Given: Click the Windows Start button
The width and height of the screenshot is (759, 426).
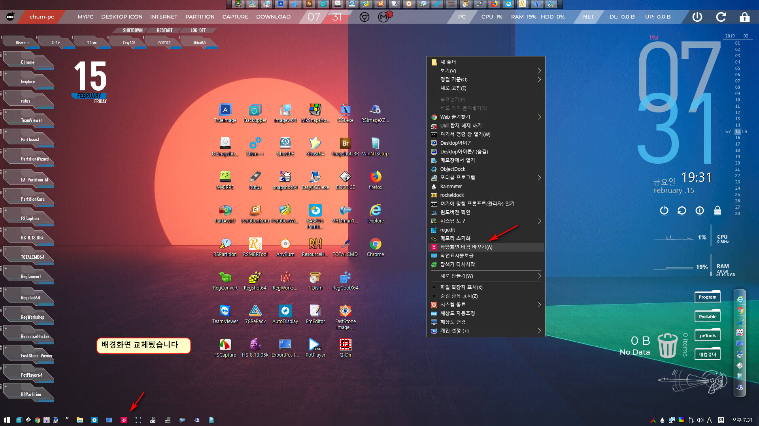Looking at the screenshot, I should pyautogui.click(x=7, y=420).
